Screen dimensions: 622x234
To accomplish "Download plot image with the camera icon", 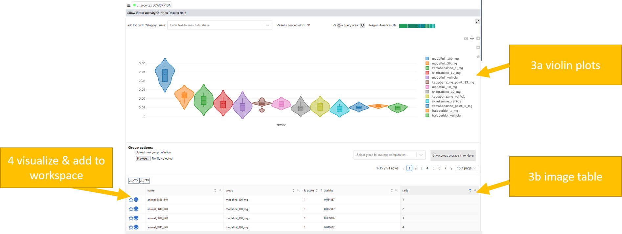I will (x=466, y=38).
